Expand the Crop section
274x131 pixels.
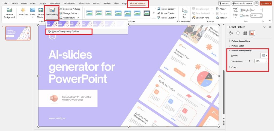pyautogui.click(x=233, y=67)
